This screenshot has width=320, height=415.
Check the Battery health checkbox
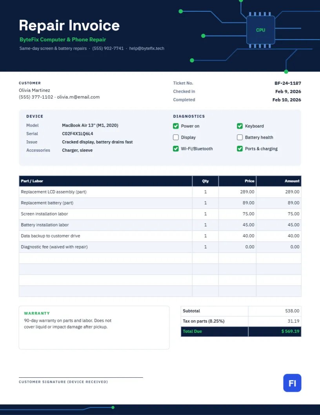(x=240, y=138)
